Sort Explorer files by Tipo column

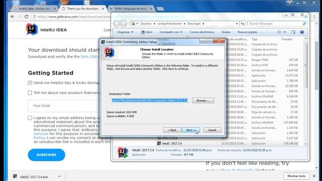click(x=255, y=39)
